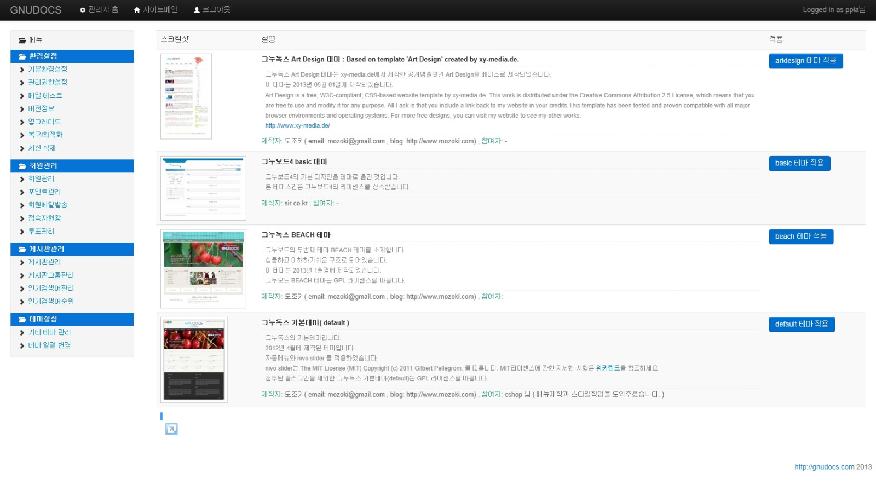Open the 버전정보 menu item
876x485 pixels.
(41, 108)
